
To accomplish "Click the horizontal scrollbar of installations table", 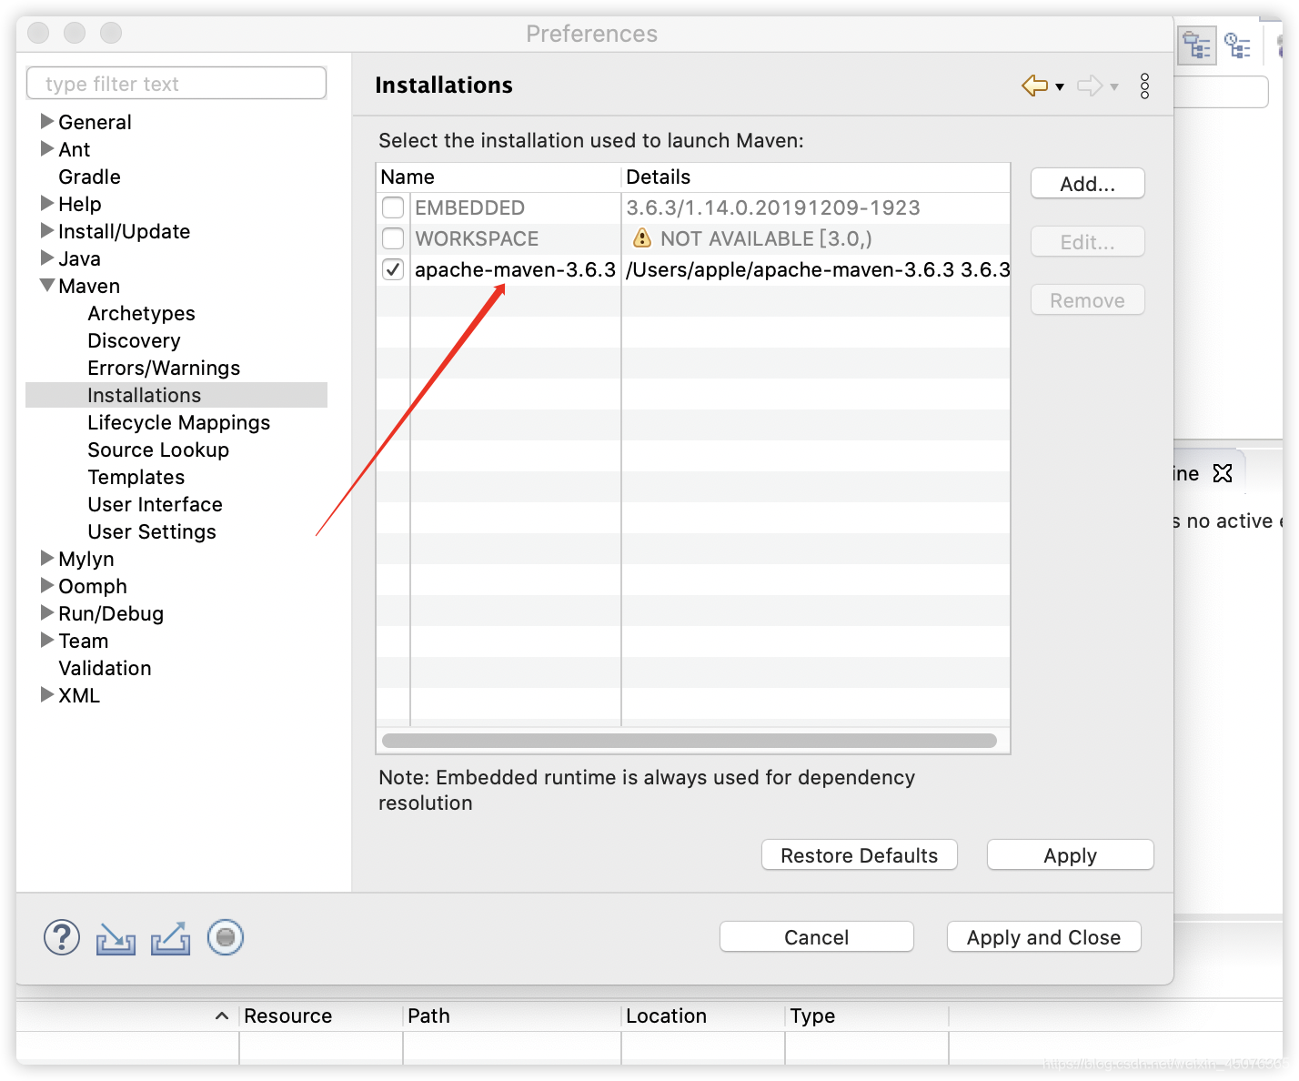I will [x=690, y=741].
